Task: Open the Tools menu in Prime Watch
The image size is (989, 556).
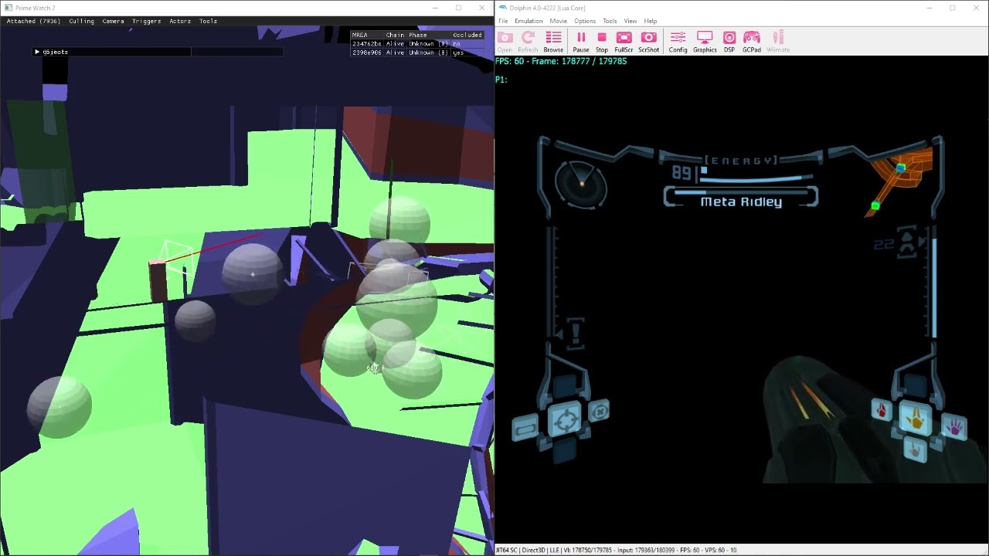Action: coord(208,21)
